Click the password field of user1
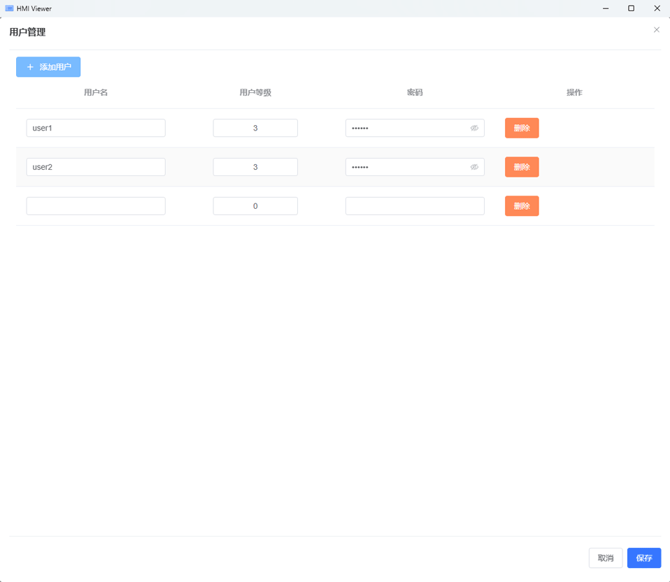The width and height of the screenshot is (670, 582). 406,129
